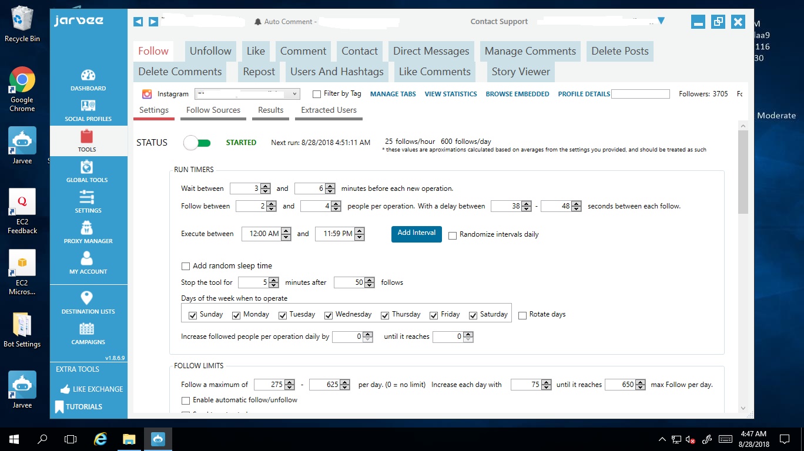Open Google Chrome desktop icon

click(22, 89)
